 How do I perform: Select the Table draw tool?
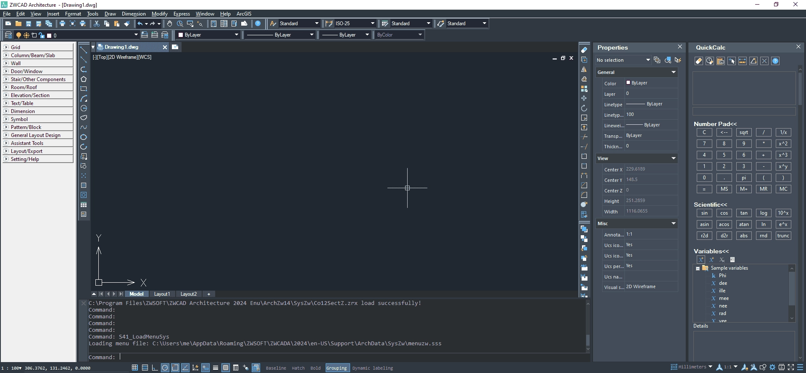tap(84, 205)
